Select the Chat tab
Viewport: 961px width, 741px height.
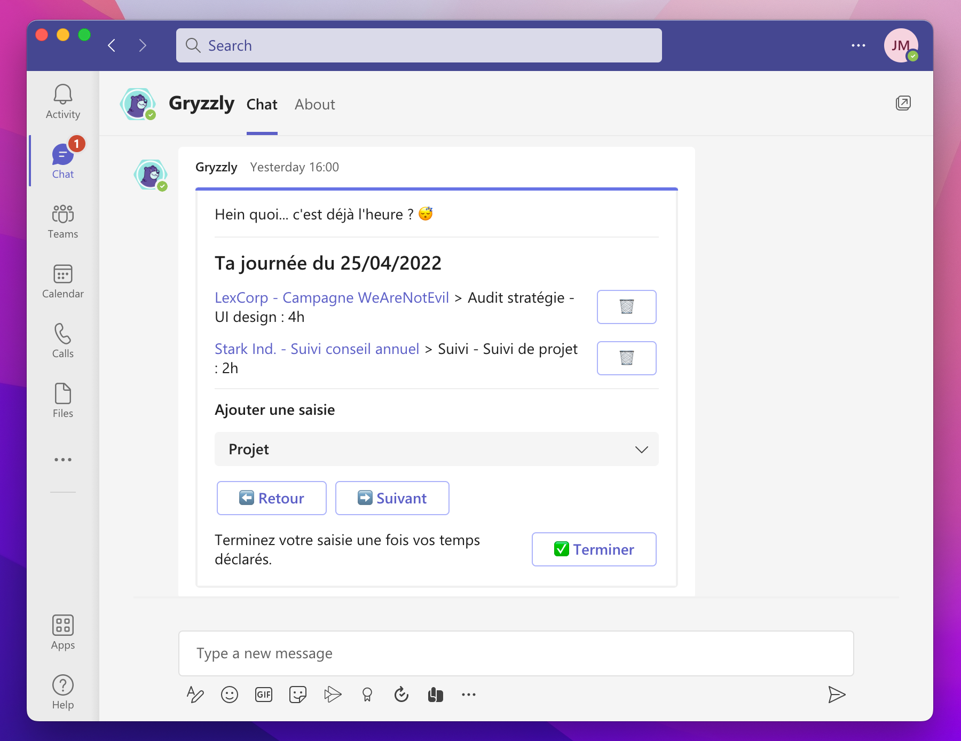pos(262,105)
